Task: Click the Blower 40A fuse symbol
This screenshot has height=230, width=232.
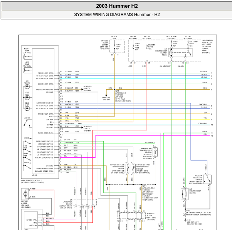Action: 147,47
